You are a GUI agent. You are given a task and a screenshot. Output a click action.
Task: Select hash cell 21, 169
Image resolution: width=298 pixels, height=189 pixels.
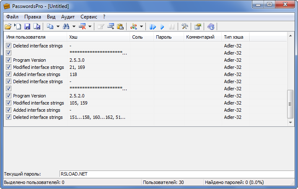click(77, 67)
